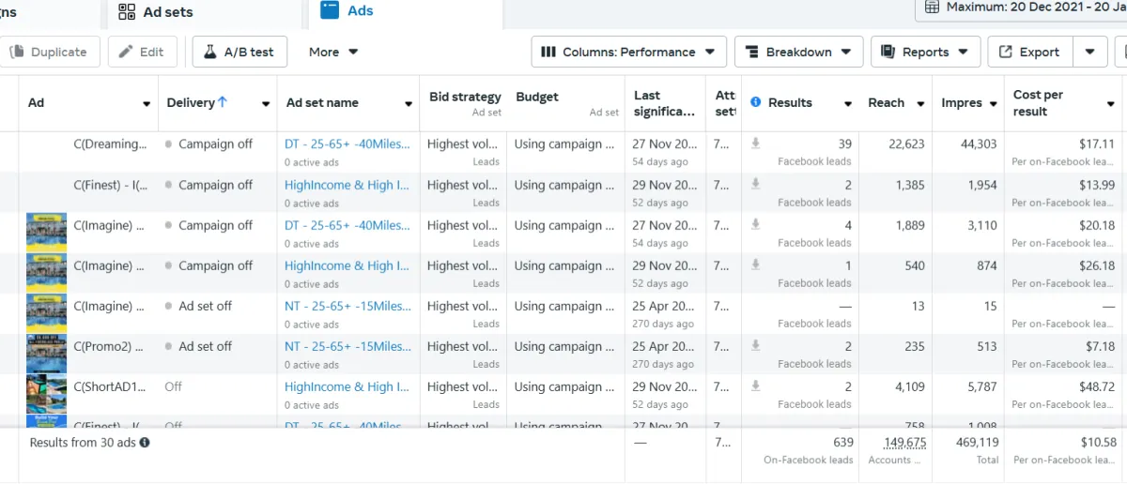Select the C(Promo2) ad name
The image size is (1127, 484).
(x=109, y=346)
